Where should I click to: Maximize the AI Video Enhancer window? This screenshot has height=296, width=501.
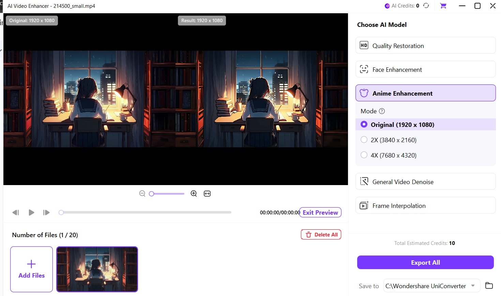[x=477, y=6]
